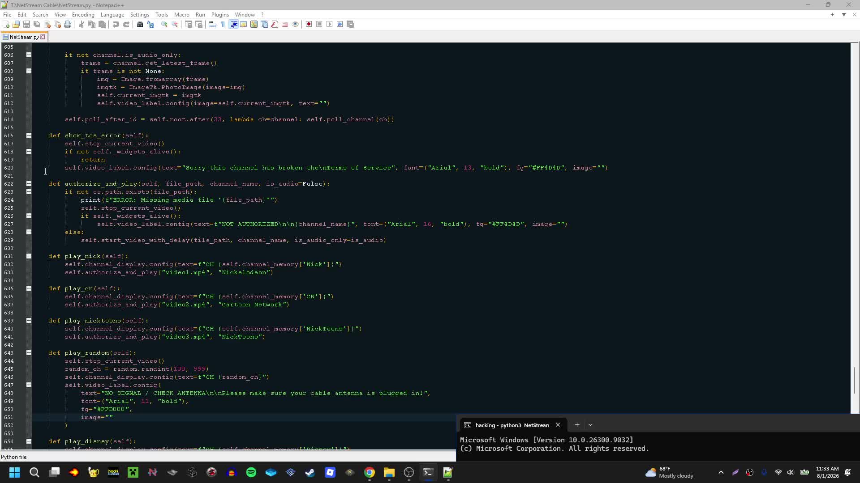Toggle indent guide toolbar button
The image size is (860, 483).
[x=233, y=24]
